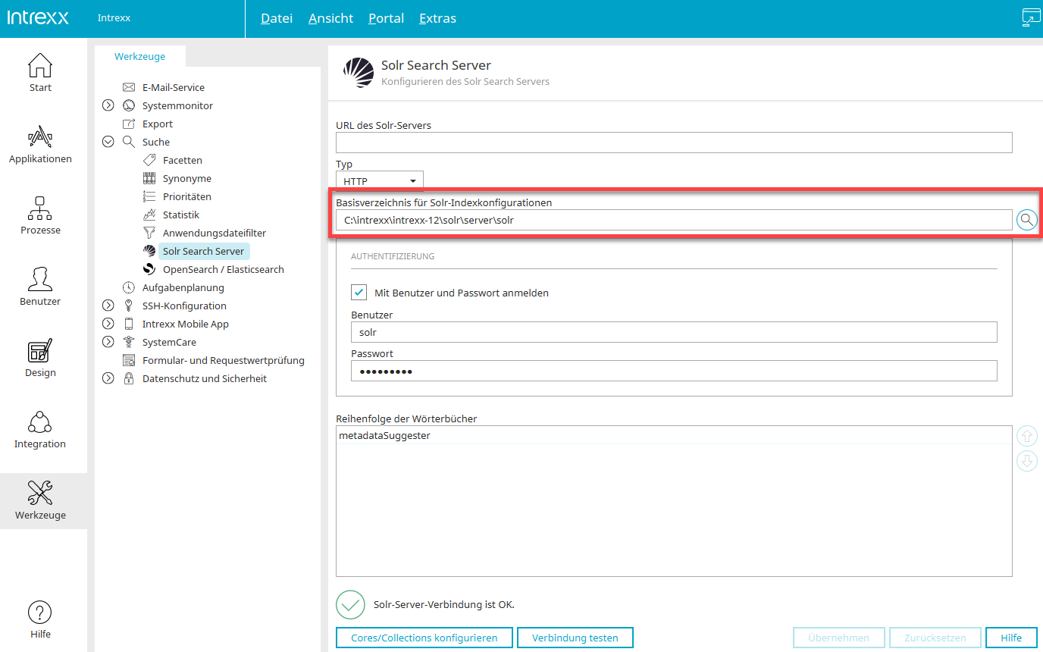Expand the Datenschutz und Sicherheit node
The height and width of the screenshot is (652, 1043).
pyautogui.click(x=108, y=379)
